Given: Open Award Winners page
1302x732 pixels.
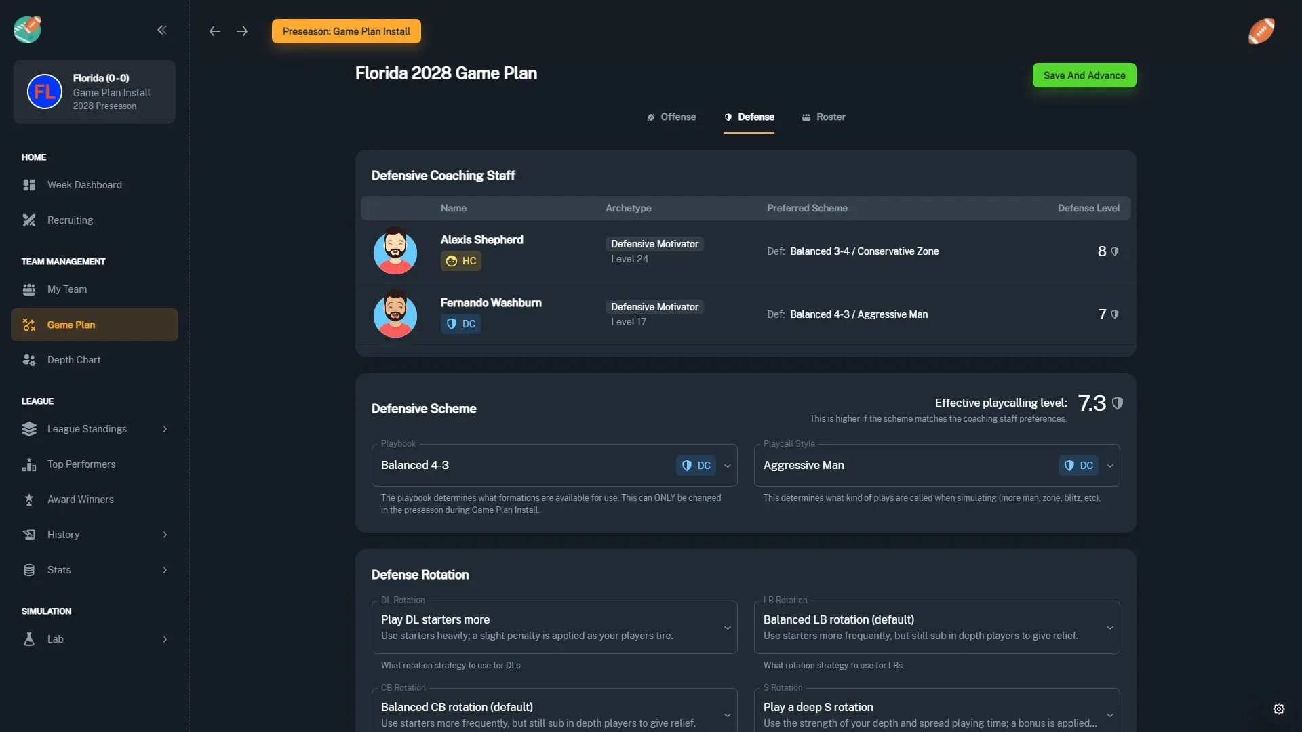Looking at the screenshot, I should [x=81, y=500].
